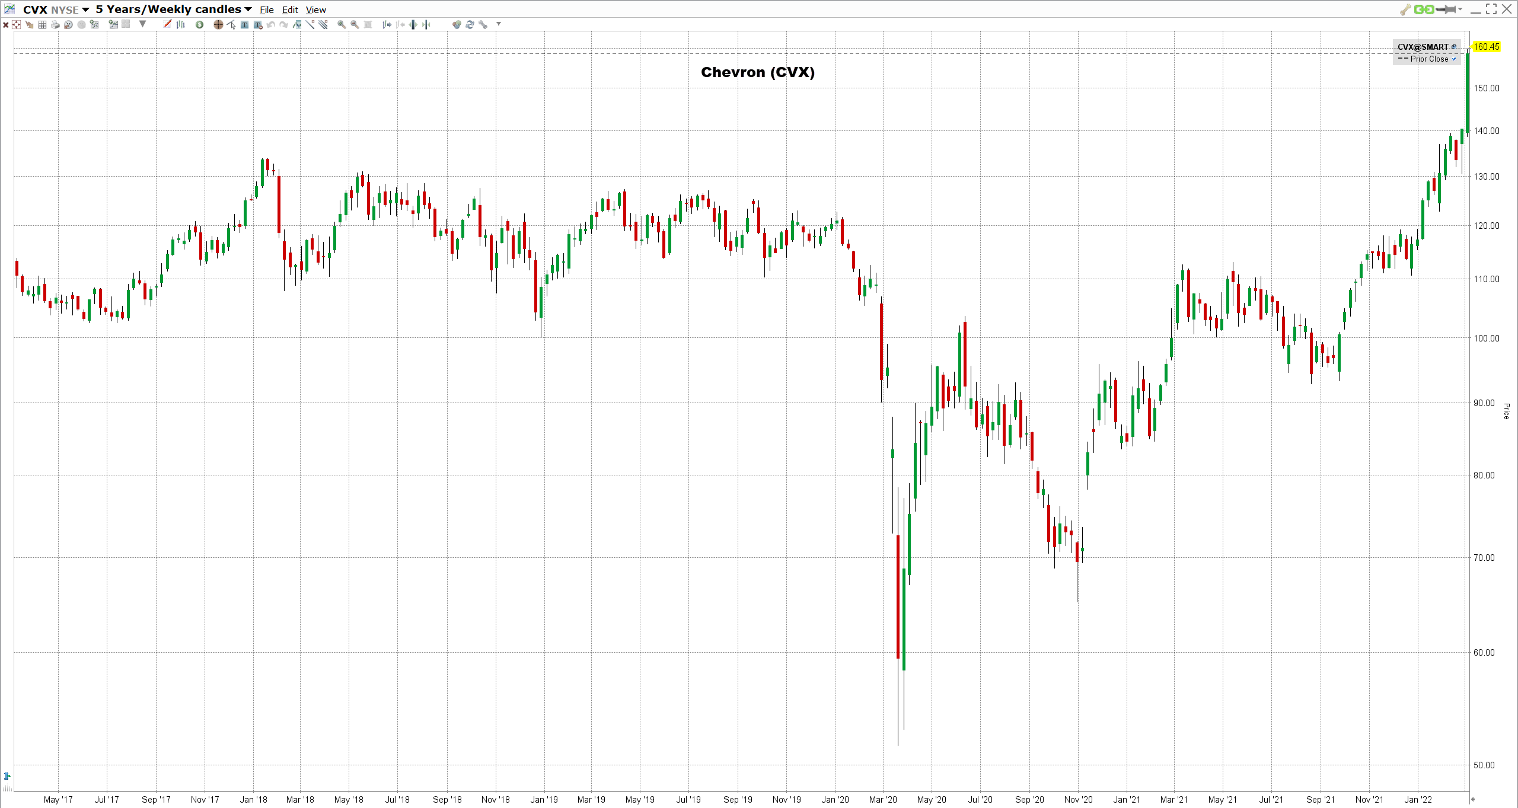Open the Edit menu

290,10
